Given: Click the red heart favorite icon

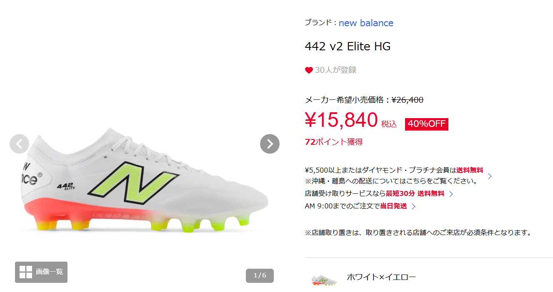Looking at the screenshot, I should [309, 70].
